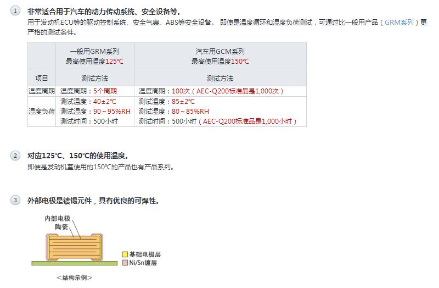Screen dimensions: 439x288
Task: Click the 湿度负荷 row label
Action: (42, 112)
